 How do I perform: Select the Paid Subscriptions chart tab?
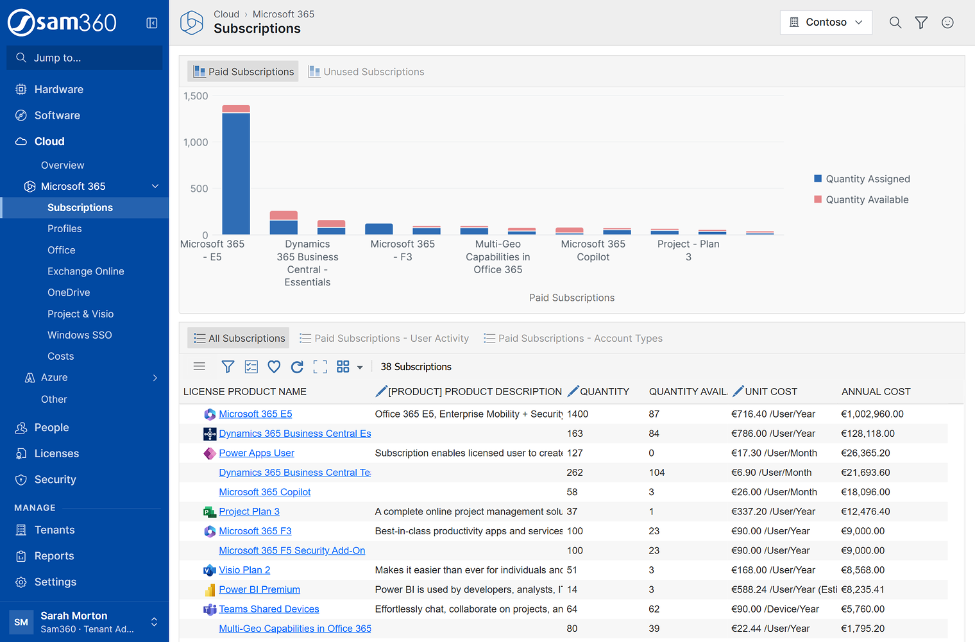pyautogui.click(x=243, y=72)
